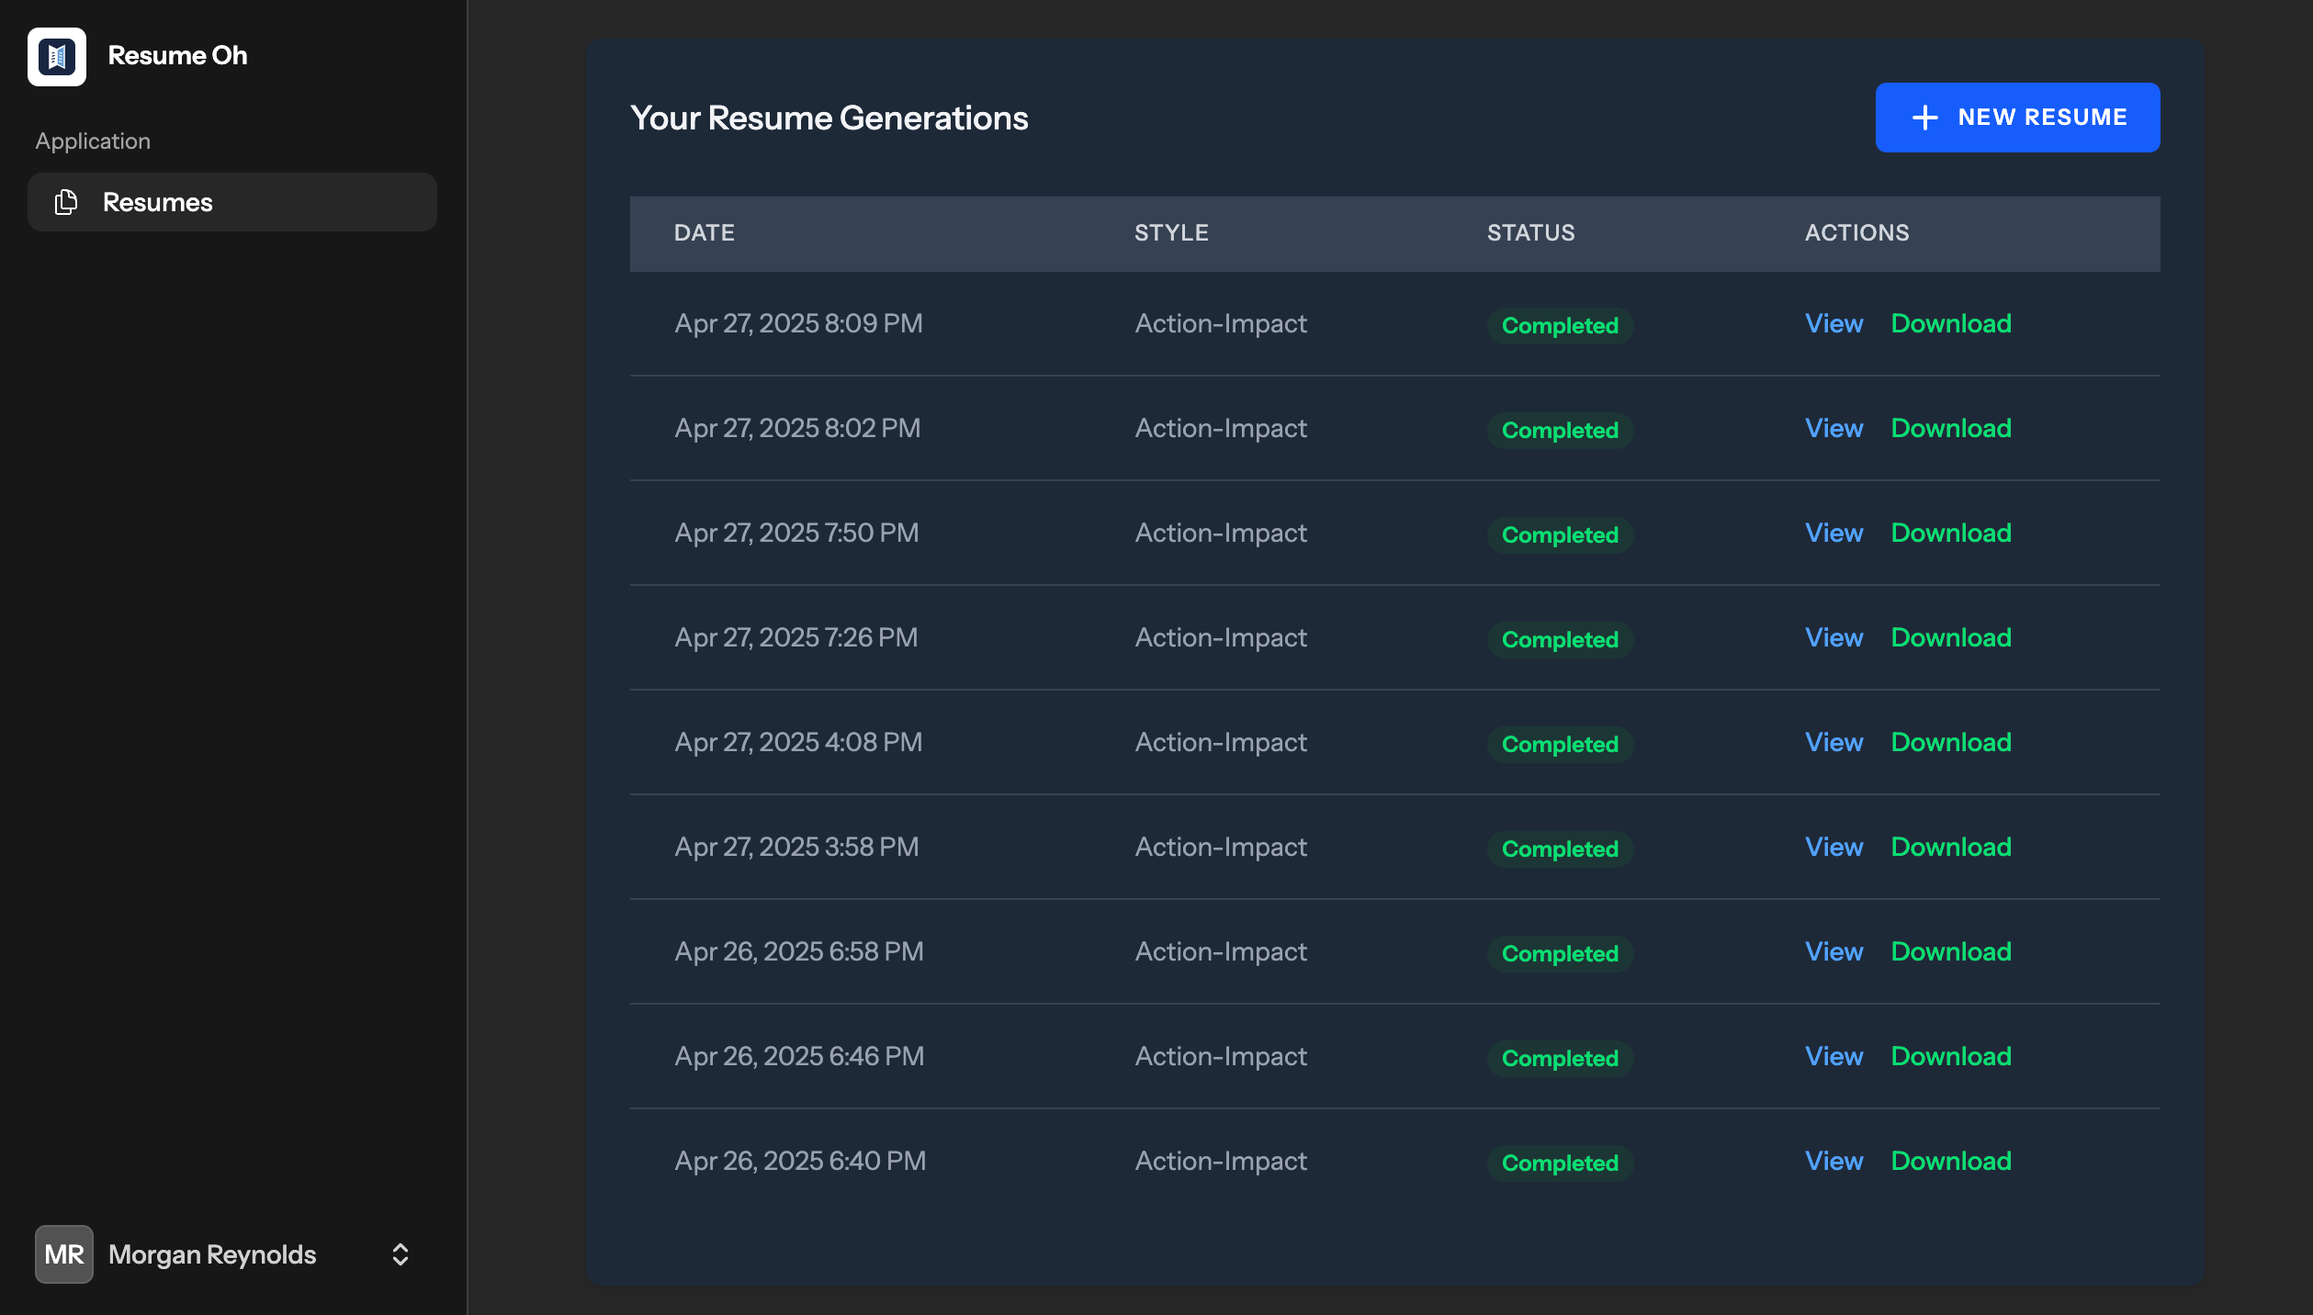Viewport: 2313px width, 1315px height.
Task: Click the Completed badge for Apr 27 8:09 PM
Action: 1560,325
